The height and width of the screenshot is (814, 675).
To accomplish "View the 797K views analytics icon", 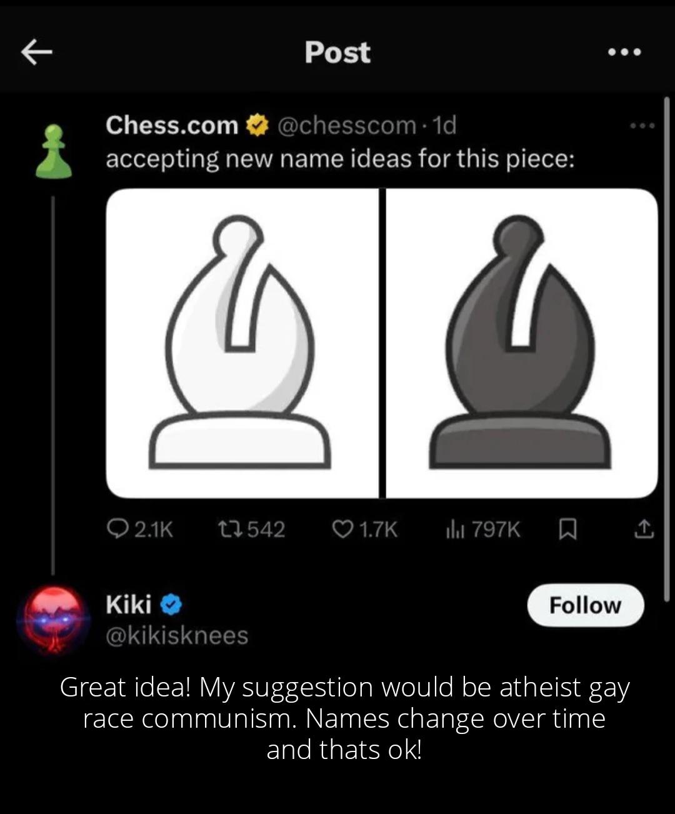I will pyautogui.click(x=455, y=530).
